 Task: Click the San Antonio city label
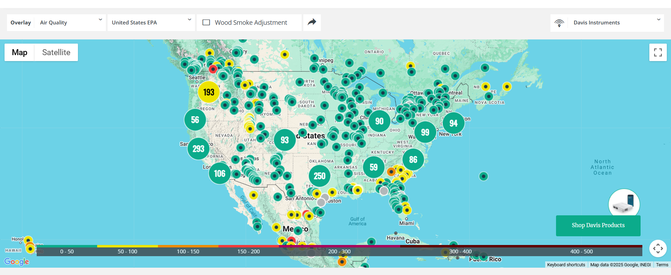point(300,199)
